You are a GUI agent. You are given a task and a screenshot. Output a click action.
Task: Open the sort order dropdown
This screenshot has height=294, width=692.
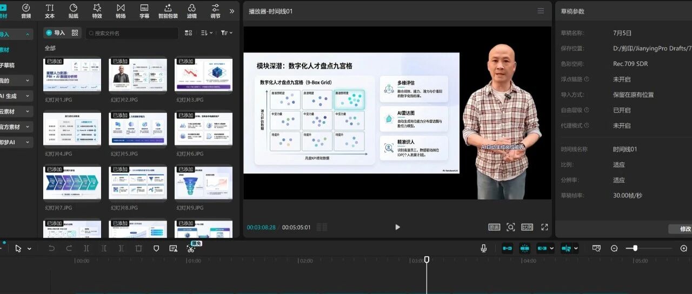click(x=207, y=33)
